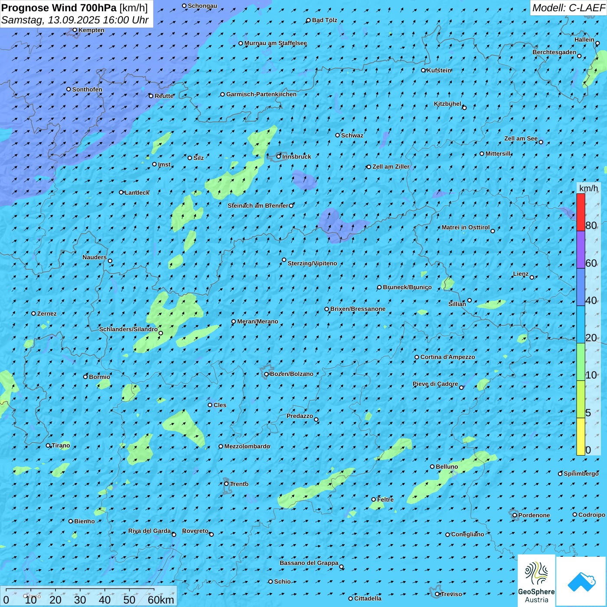Click the 'Hallein' label
The height and width of the screenshot is (607, 607).
[584, 39]
